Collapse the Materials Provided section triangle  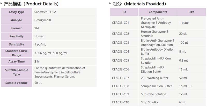click(111, 3)
